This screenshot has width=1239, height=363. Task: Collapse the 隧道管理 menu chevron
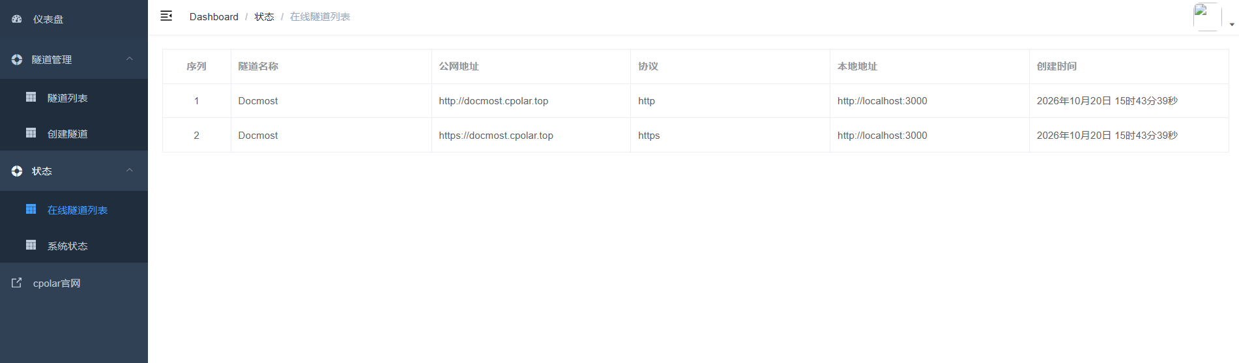[x=130, y=59]
